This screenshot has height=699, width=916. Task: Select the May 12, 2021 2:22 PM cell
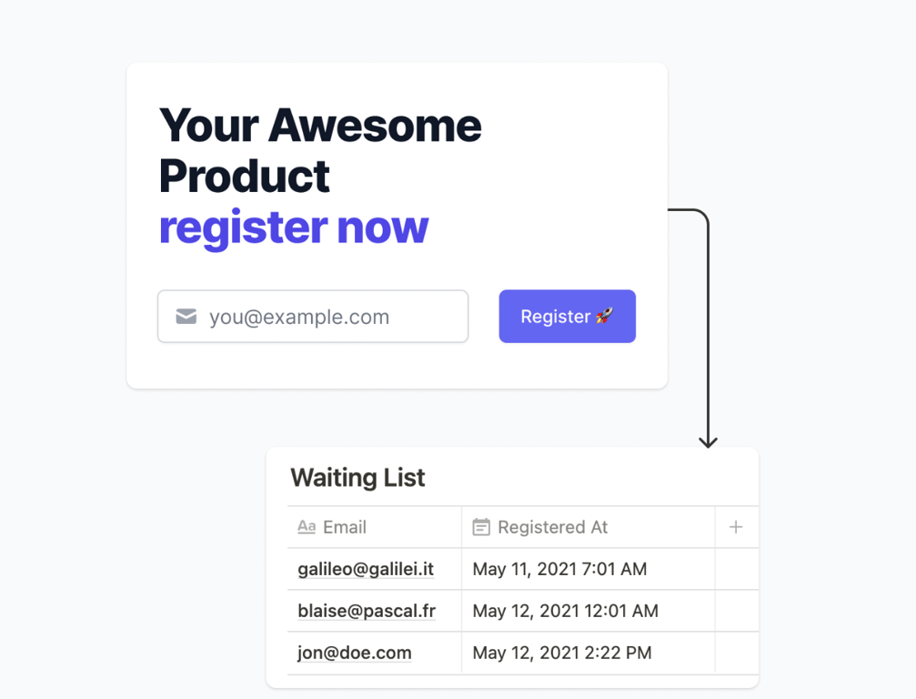tap(562, 653)
